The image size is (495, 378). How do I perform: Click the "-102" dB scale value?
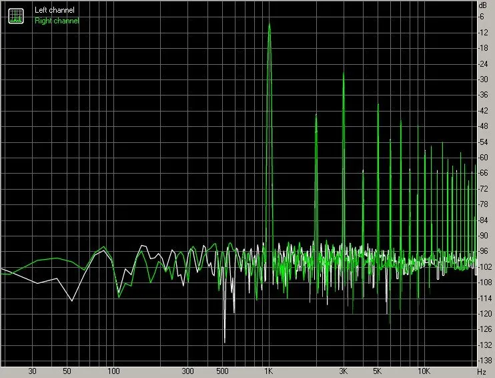pyautogui.click(x=485, y=267)
